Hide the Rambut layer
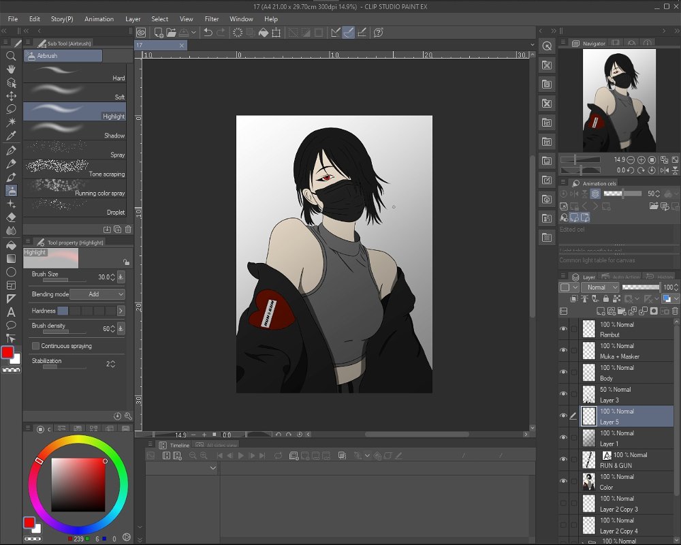Viewport: 681px width, 545px height. click(563, 329)
